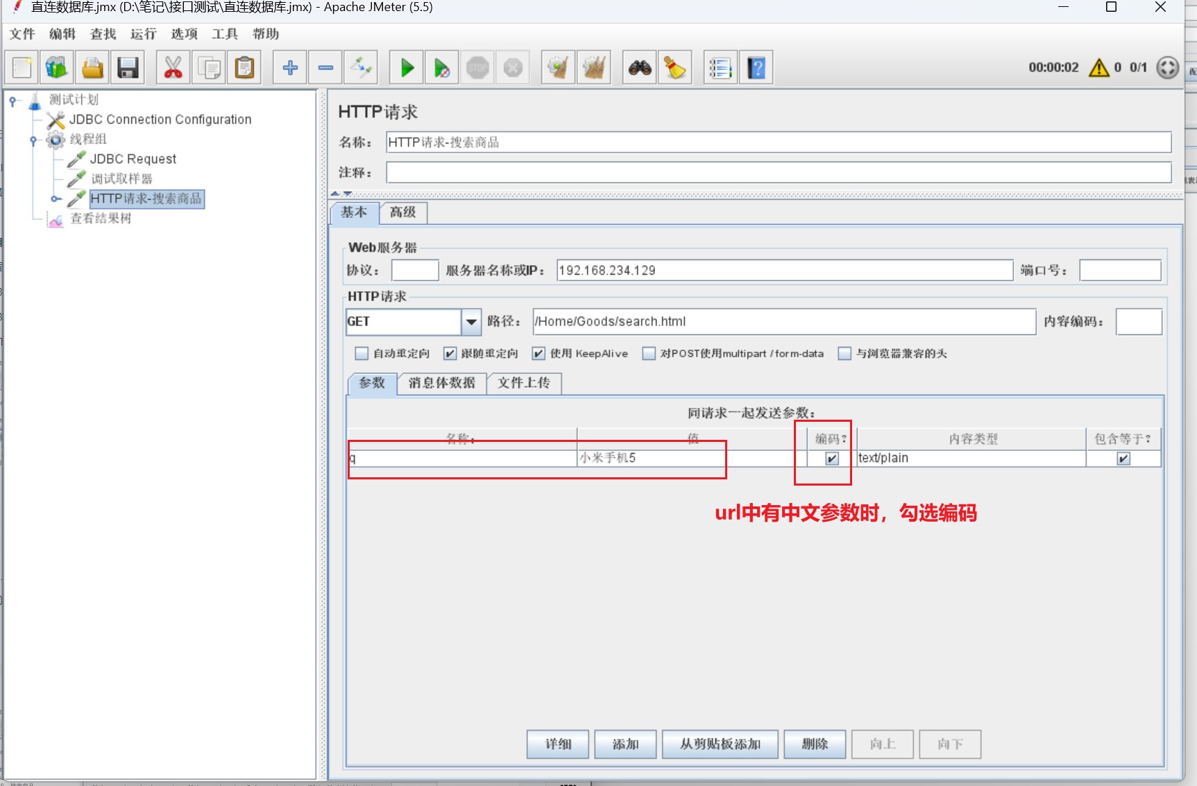Screen dimensions: 1197x786
Task: Expand HTTP请求-搜索商品 tree node handle
Action: pyautogui.click(x=55, y=199)
